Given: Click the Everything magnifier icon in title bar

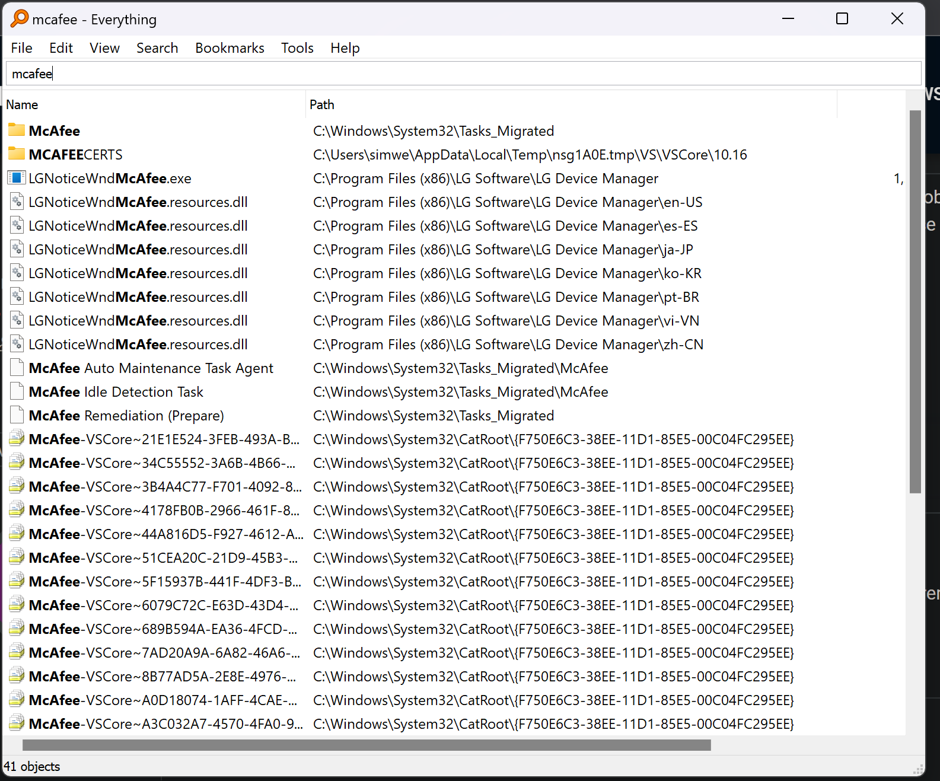Looking at the screenshot, I should coord(20,18).
